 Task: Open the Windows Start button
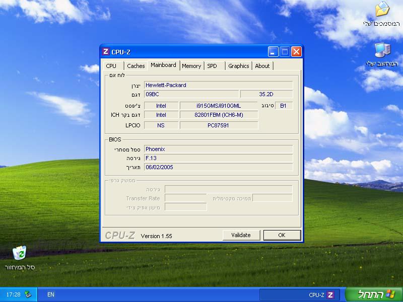tap(374, 294)
